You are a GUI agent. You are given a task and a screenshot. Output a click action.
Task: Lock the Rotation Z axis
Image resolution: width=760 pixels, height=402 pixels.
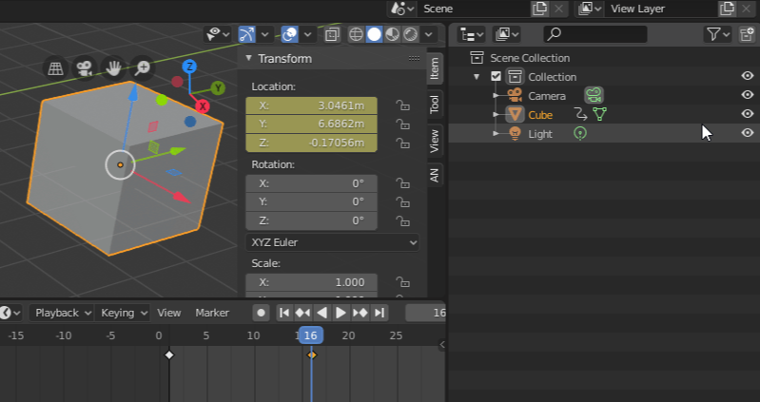(402, 220)
